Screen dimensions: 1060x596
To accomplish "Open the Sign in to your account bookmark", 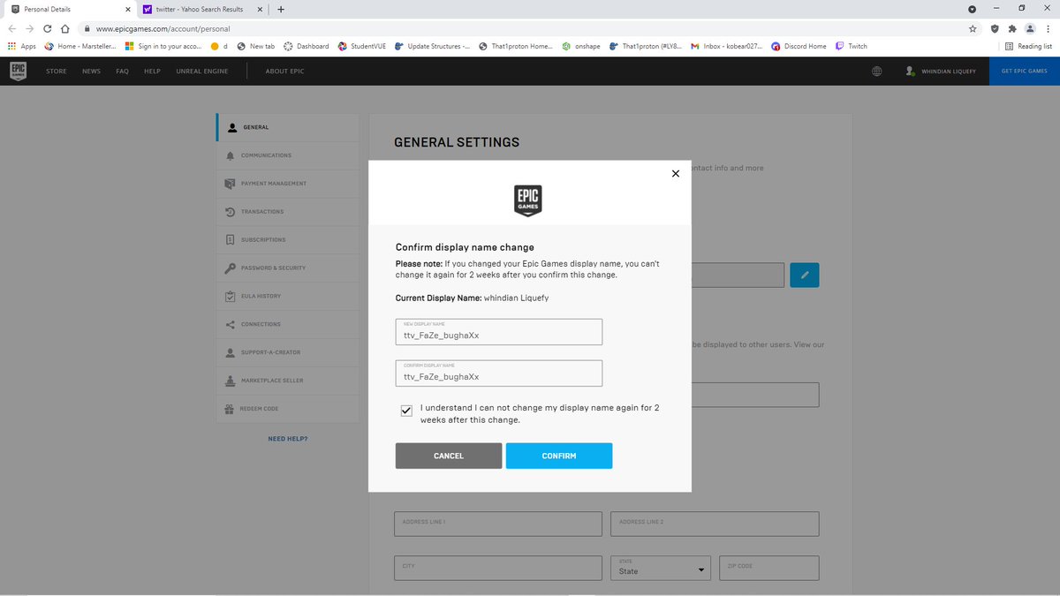I will coord(163,46).
